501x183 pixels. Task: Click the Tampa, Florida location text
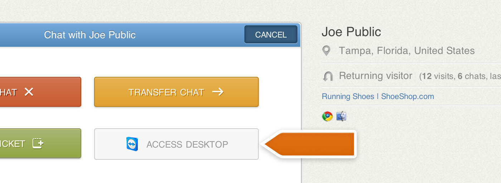[407, 51]
